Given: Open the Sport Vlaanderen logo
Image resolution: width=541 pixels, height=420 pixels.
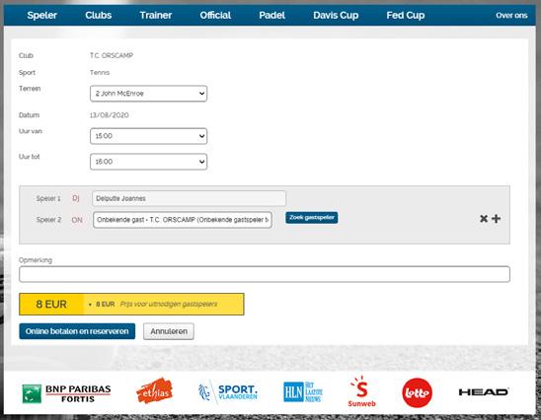Looking at the screenshot, I should (228, 392).
